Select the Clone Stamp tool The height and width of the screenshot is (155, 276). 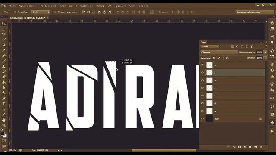pos(4,66)
